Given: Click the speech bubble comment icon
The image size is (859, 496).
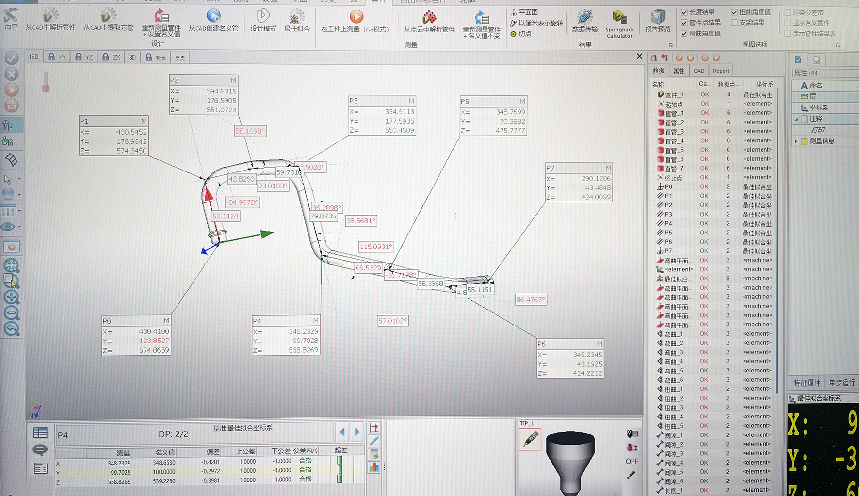Looking at the screenshot, I should click(x=40, y=450).
